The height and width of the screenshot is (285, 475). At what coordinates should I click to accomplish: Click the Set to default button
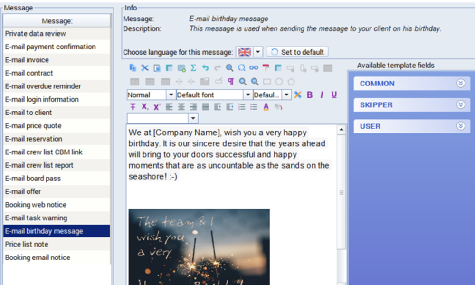[x=297, y=52]
